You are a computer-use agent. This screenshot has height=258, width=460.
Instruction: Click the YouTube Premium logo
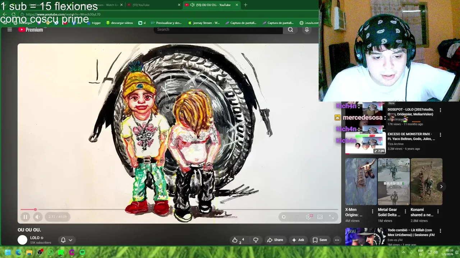[31, 30]
